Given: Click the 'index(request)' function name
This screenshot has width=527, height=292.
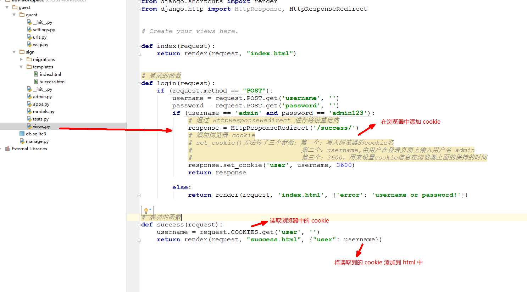Looking at the screenshot, I should (x=184, y=46).
